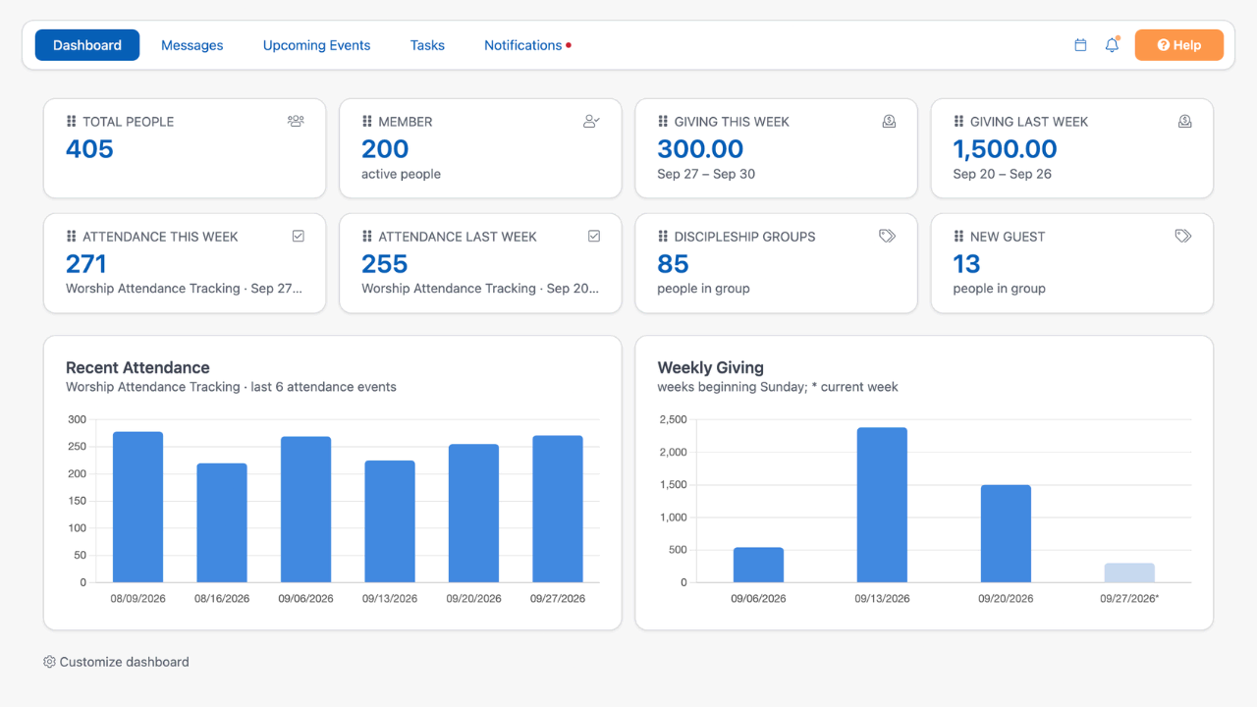This screenshot has height=707, width=1257.
Task: Open the calendar icon in top bar
Action: tap(1080, 45)
